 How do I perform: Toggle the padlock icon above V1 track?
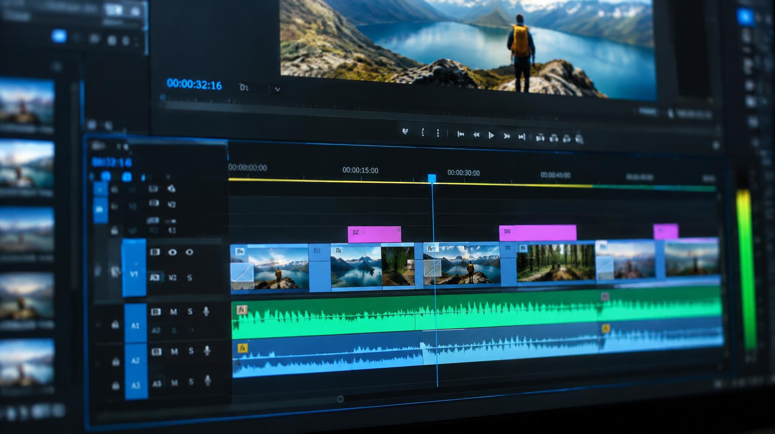(x=115, y=230)
